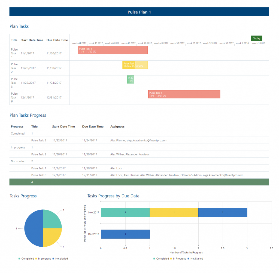Collapse the "In progress" progress group
The height and width of the screenshot is (273, 279).
point(18,147)
